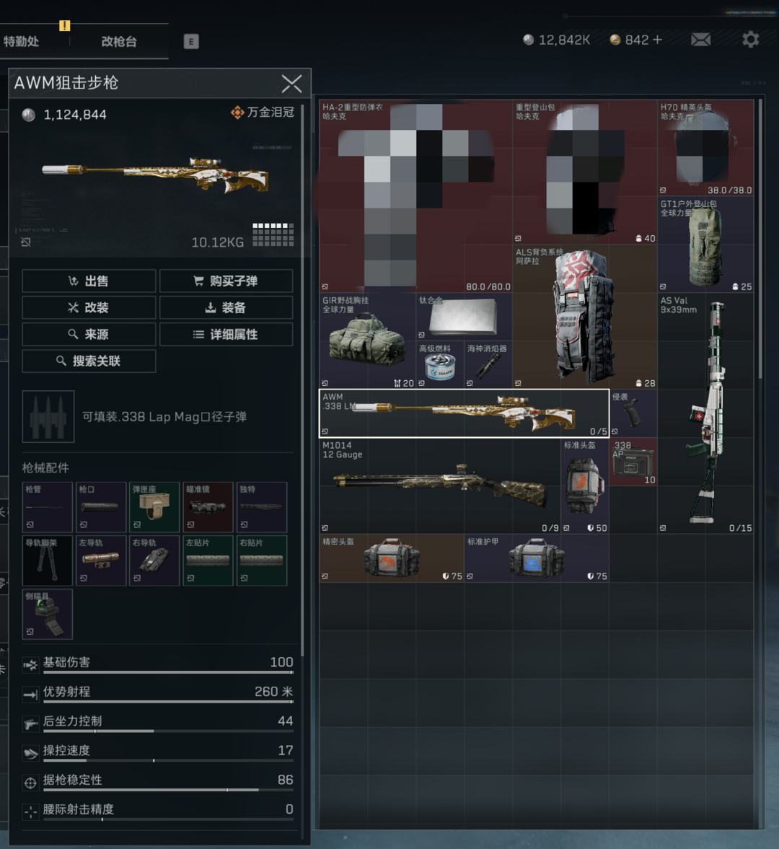The height and width of the screenshot is (849, 779).
Task: Select the 枪口 muzzle attachment slot
Action: coord(101,507)
